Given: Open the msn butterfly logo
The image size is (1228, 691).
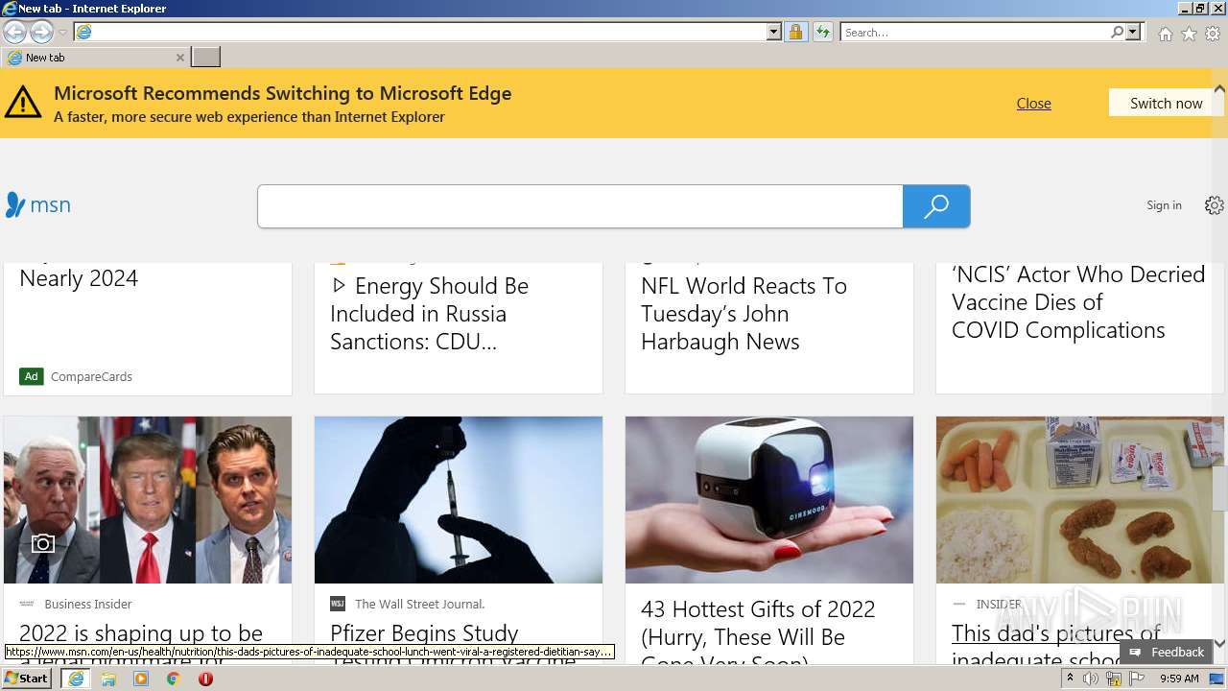Looking at the screenshot, I should point(38,204).
